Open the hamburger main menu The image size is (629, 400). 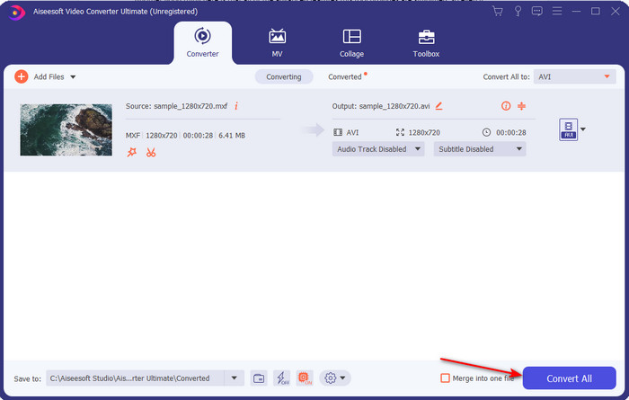point(557,11)
